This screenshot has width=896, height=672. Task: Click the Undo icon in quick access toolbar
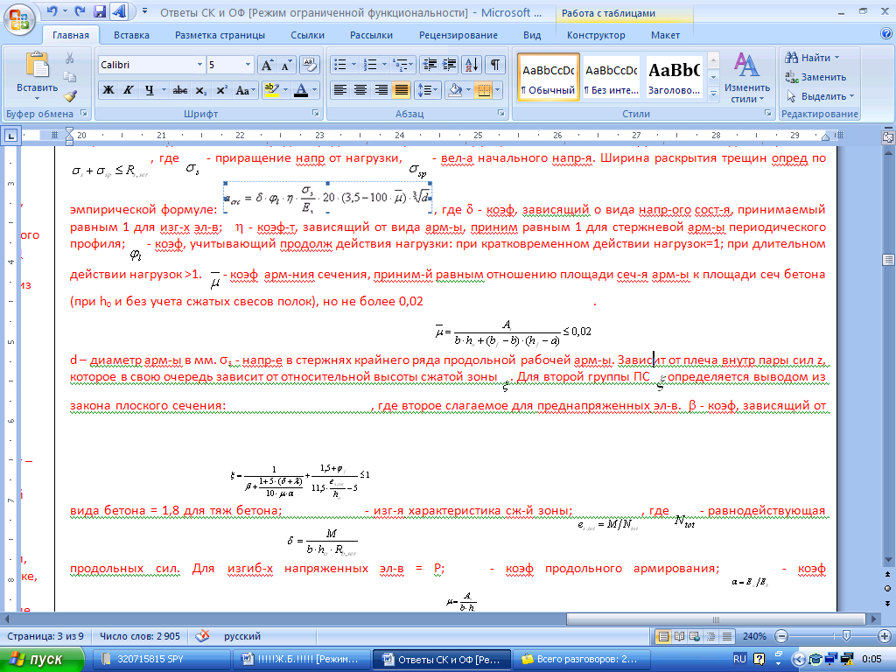[52, 11]
